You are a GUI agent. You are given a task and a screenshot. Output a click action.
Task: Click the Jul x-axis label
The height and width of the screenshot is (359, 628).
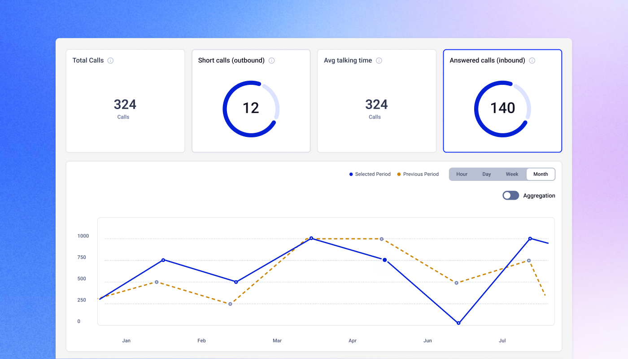click(x=502, y=341)
